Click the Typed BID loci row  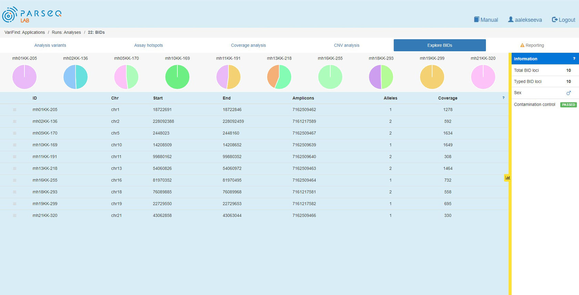tap(545, 82)
